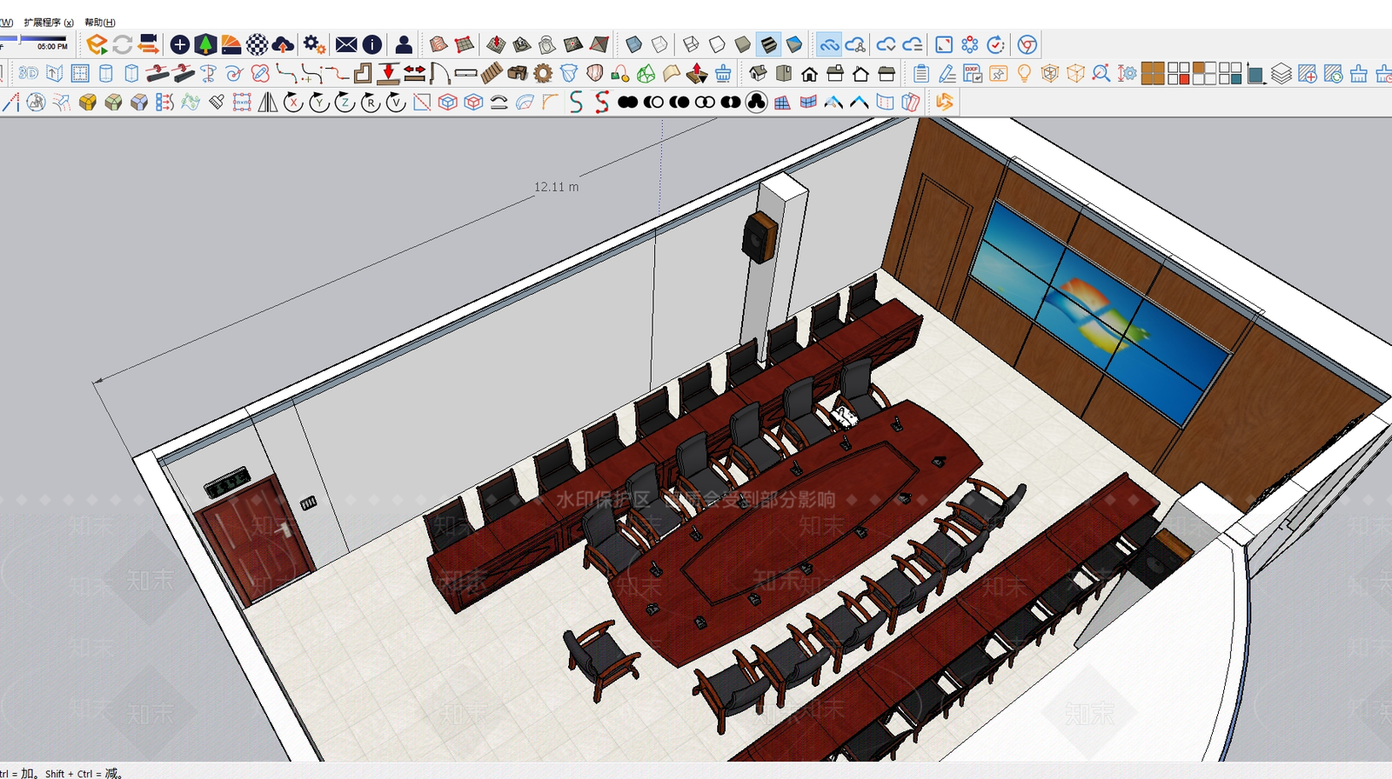Click the mirror triangles icon
Viewport: 1392px width, 779px height.
pyautogui.click(x=268, y=103)
